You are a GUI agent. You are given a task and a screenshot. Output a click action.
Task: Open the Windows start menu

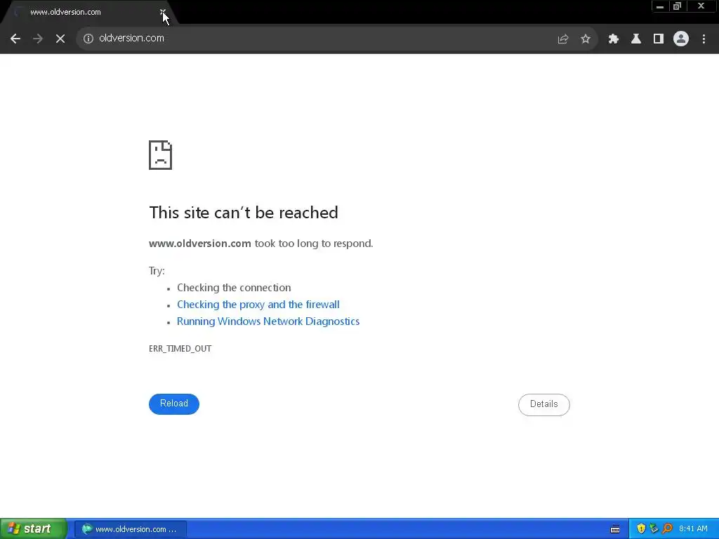coord(33,529)
